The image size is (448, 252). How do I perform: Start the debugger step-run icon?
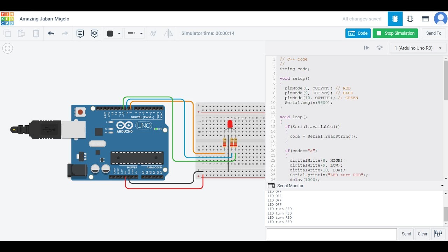pos(366,48)
